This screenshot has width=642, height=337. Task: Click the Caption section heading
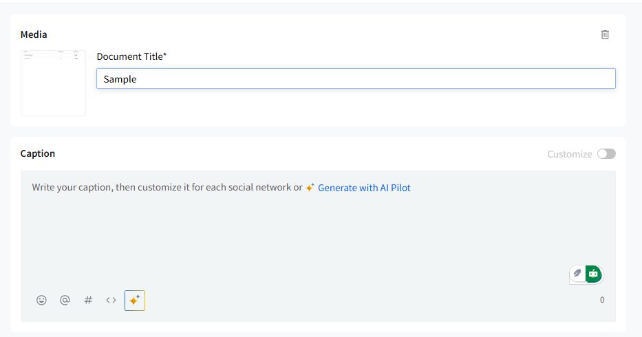click(x=38, y=153)
